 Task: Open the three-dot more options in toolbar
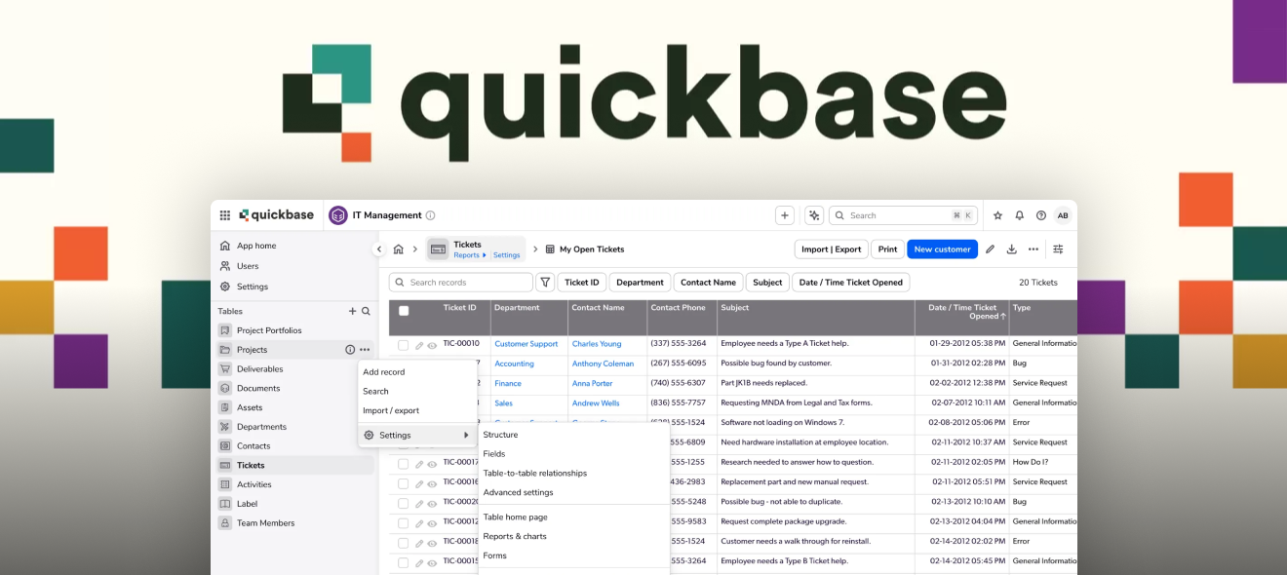[x=1033, y=249]
